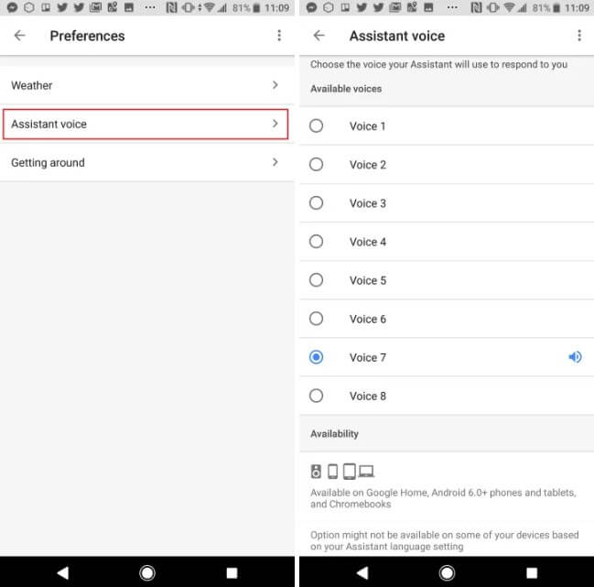Select the Voice 7 radio button
The image size is (594, 587).
coord(317,357)
